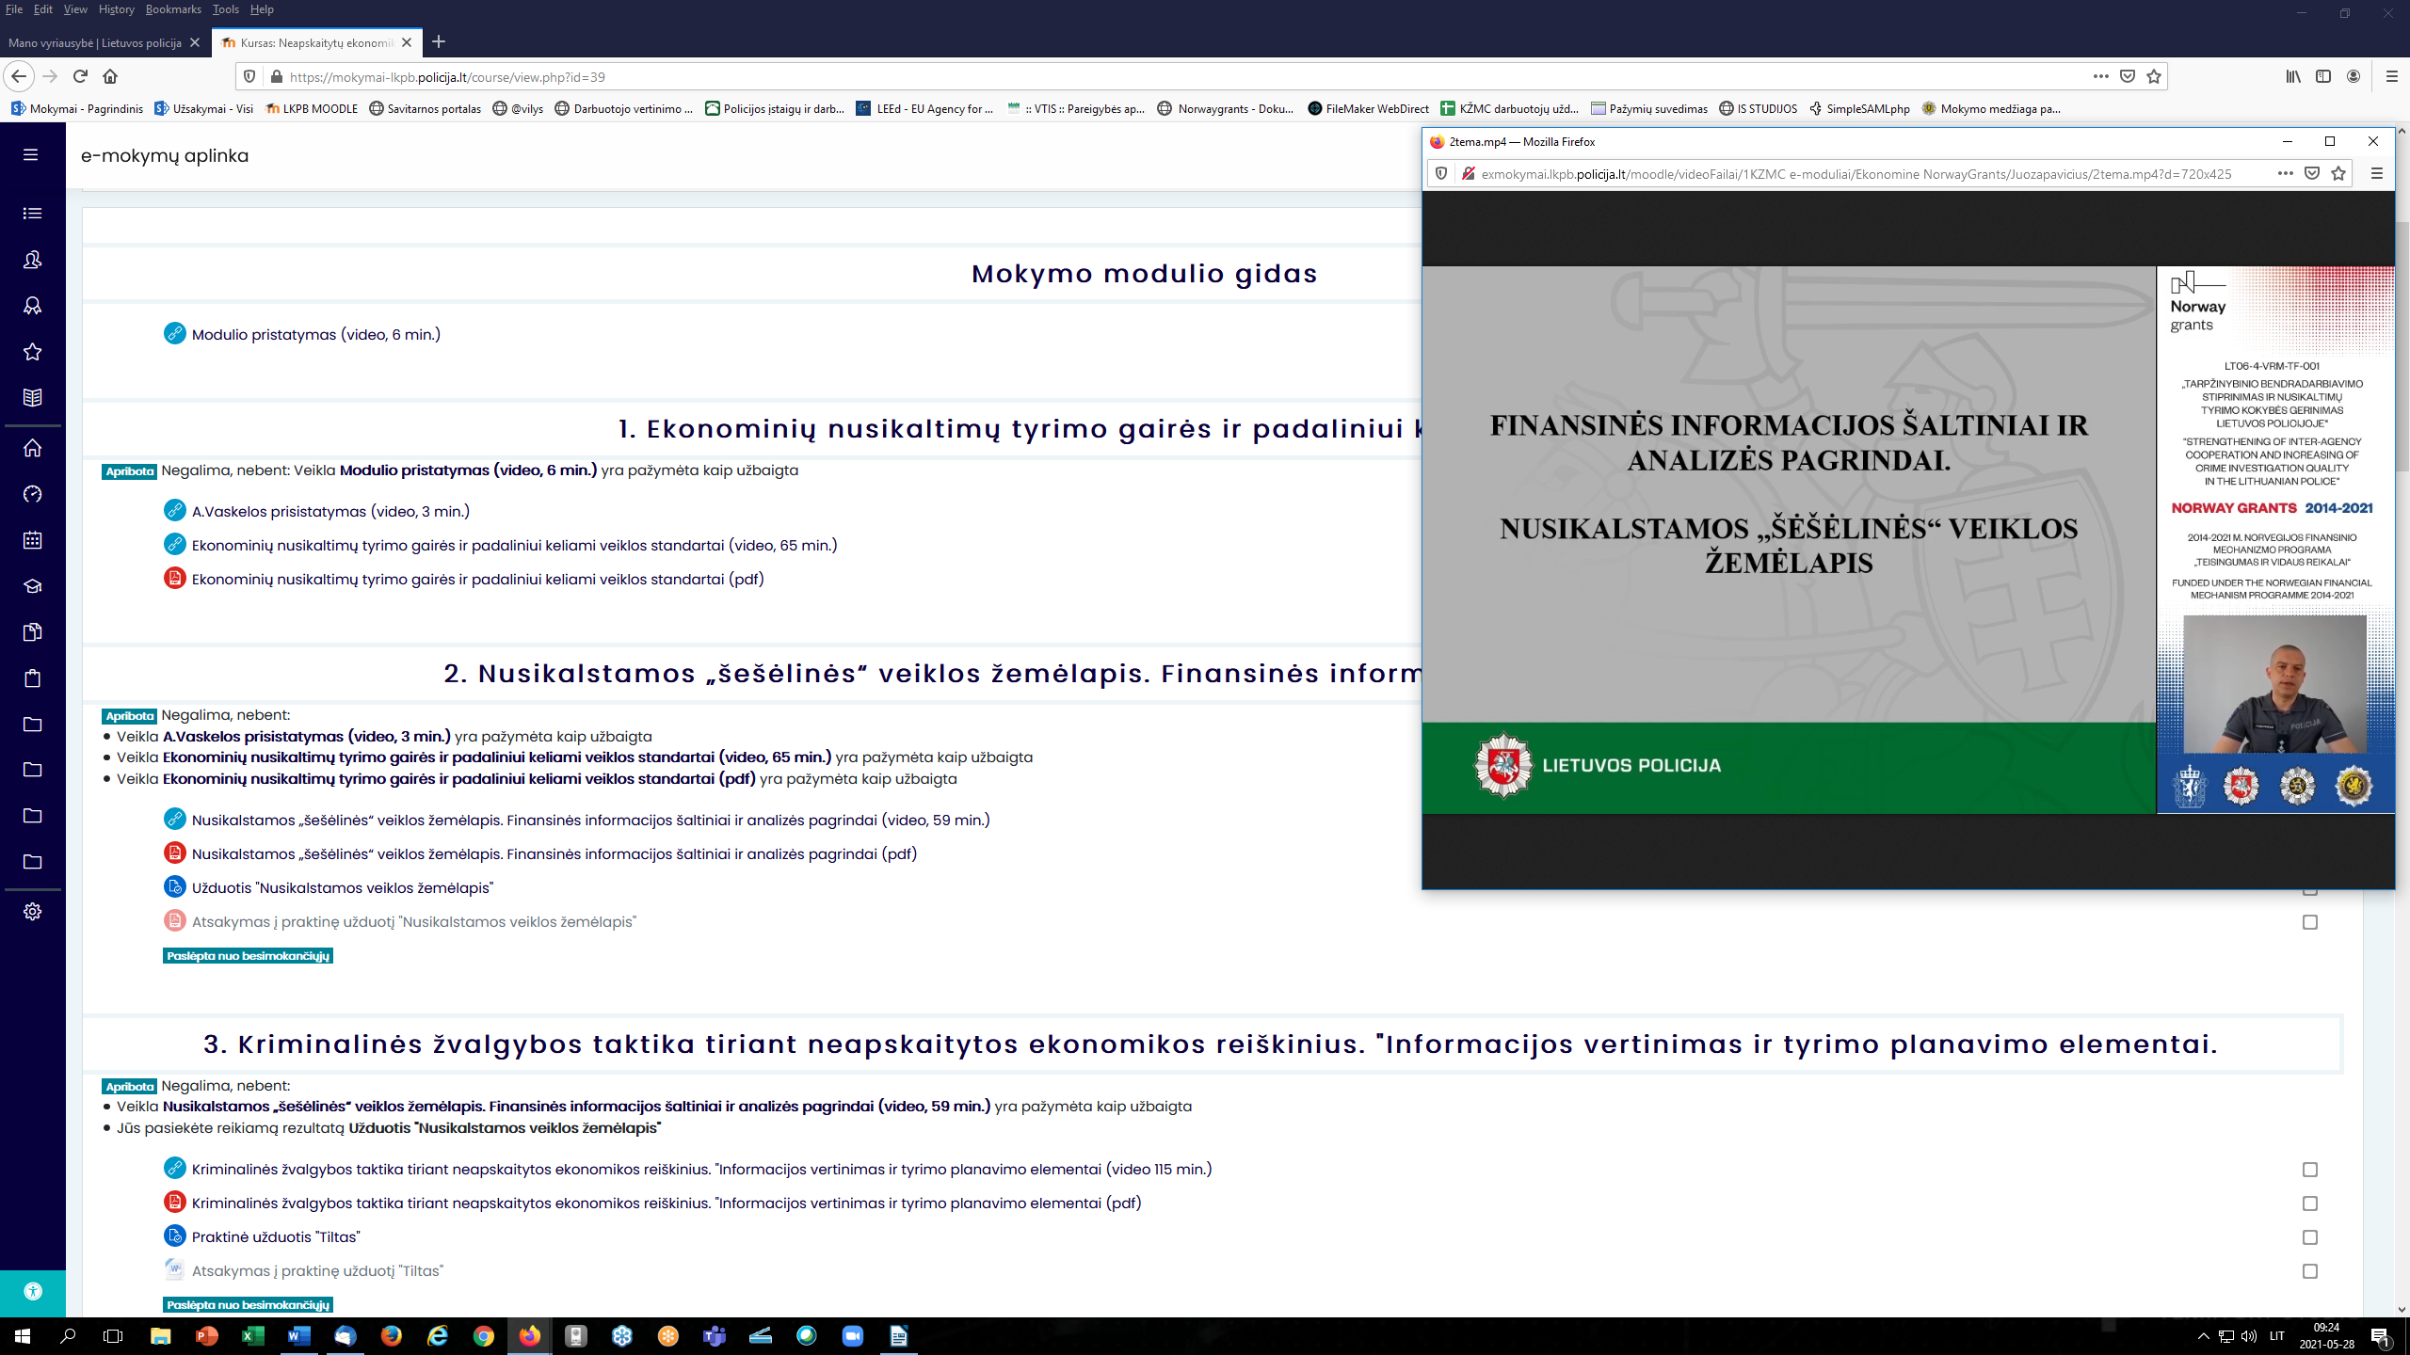
Task: Tick the checkbox for Praktinė užduotis "Tiltas"
Action: (2310, 1237)
